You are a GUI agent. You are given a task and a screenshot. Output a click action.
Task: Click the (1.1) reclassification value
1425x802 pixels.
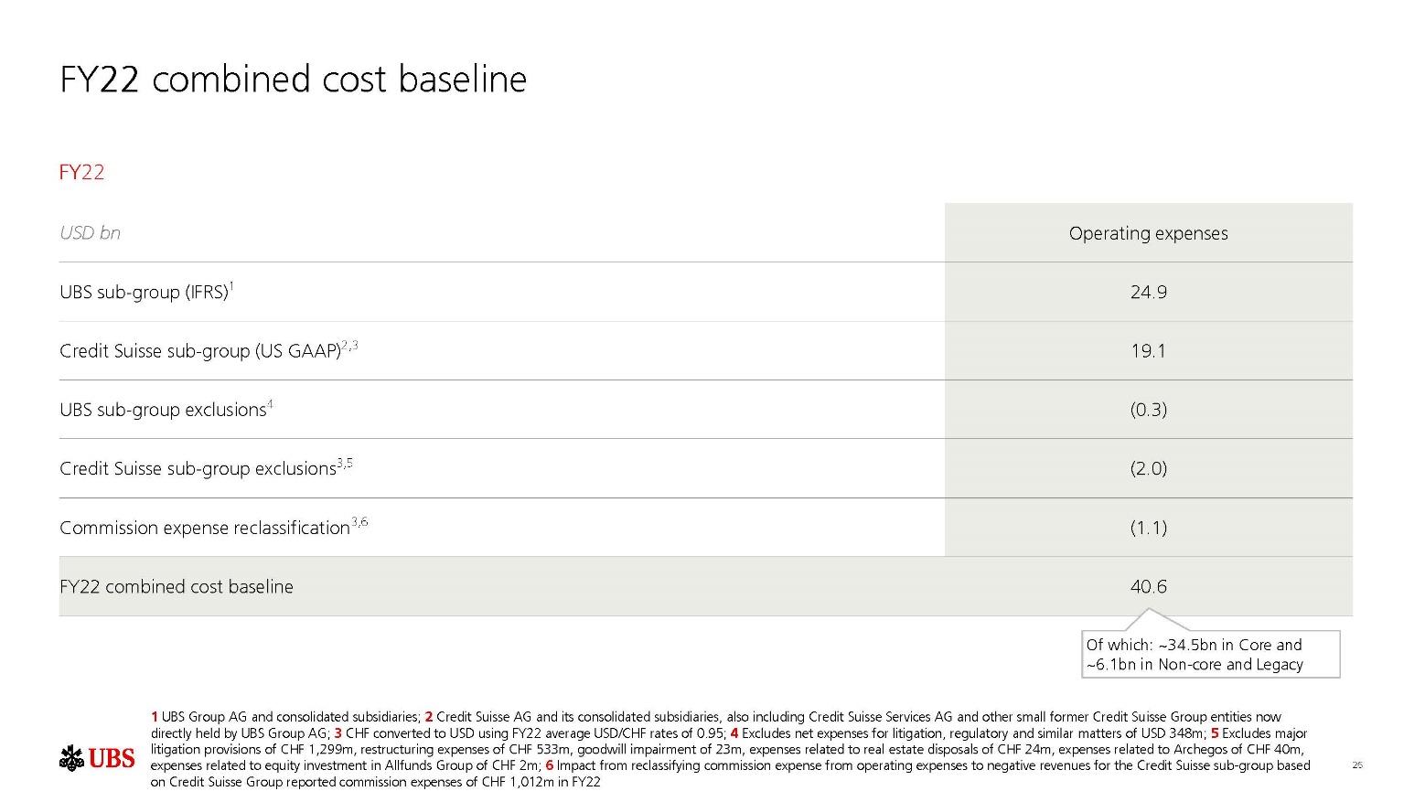click(1148, 528)
